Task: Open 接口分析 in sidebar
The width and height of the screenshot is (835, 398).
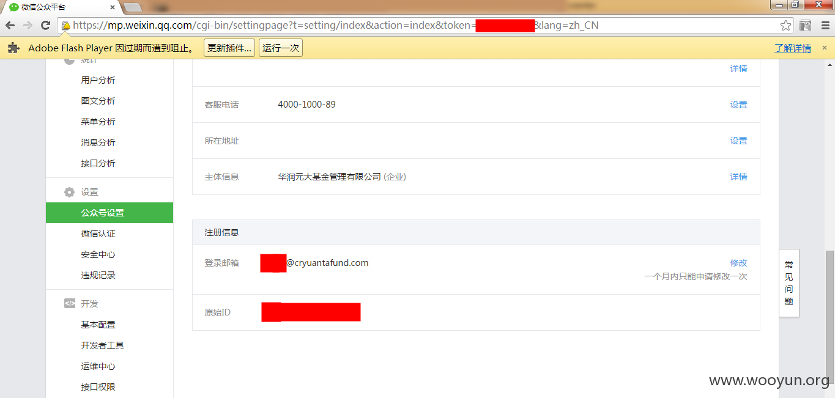Action: 98,163
